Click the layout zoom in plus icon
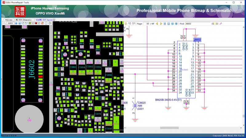This screenshot has height=138, width=246. [16, 23]
